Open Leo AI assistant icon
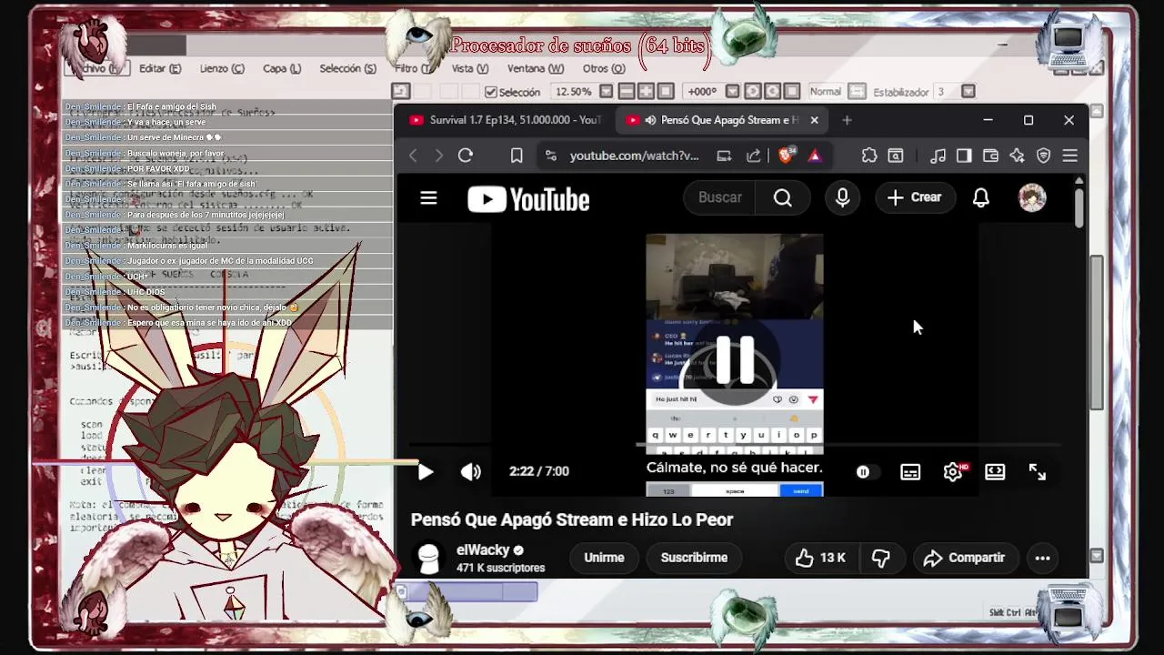The height and width of the screenshot is (655, 1164). click(x=1017, y=156)
